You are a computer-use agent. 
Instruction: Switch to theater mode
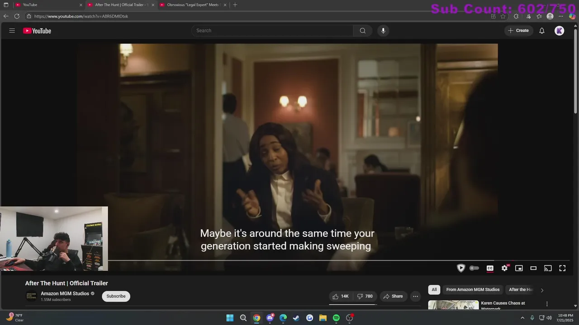(533, 268)
